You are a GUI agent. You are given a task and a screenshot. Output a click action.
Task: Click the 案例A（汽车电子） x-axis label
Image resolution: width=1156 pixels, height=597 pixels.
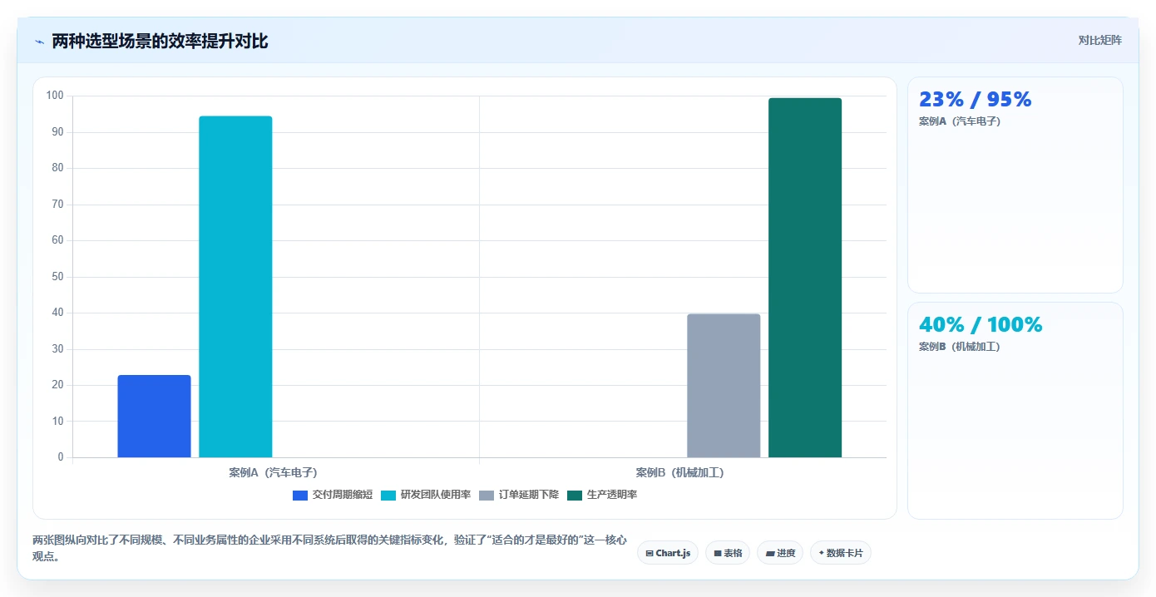[x=274, y=472]
